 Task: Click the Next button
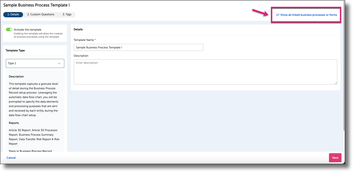335,157
